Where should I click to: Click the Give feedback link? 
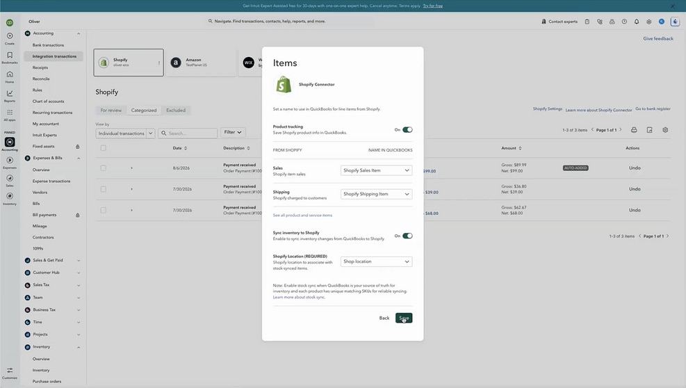coord(658,38)
